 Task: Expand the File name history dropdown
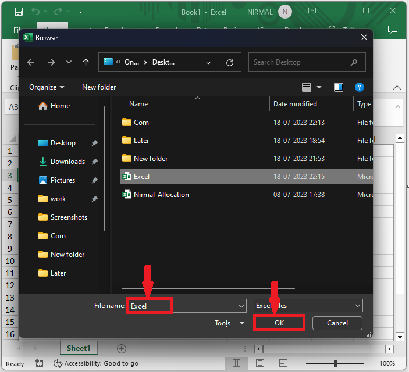(241, 306)
